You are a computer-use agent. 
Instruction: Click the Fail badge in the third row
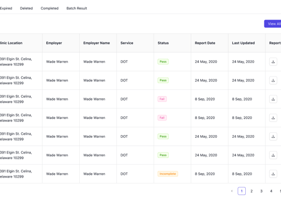pos(162,99)
